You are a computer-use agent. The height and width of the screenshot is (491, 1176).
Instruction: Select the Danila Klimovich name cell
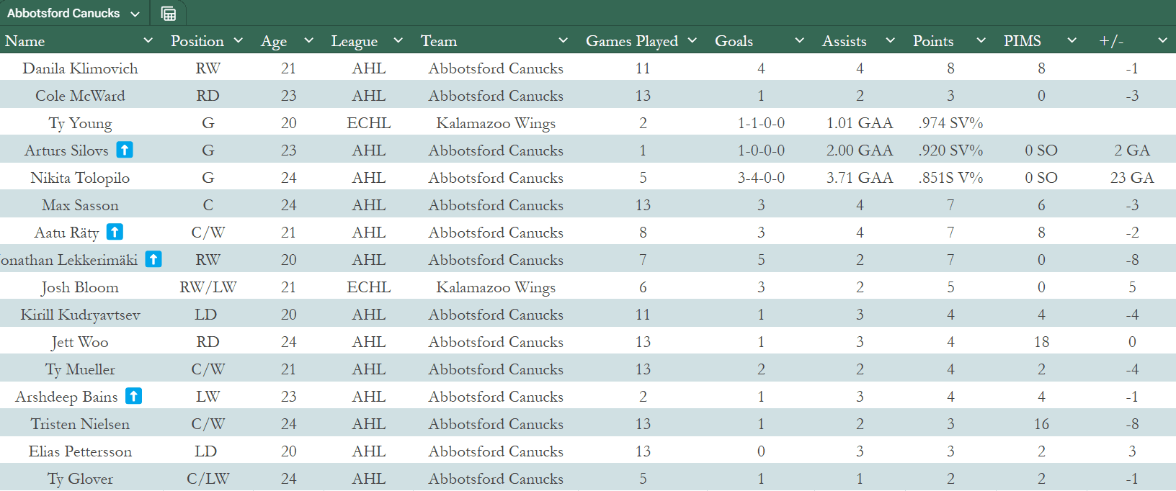tap(80, 68)
